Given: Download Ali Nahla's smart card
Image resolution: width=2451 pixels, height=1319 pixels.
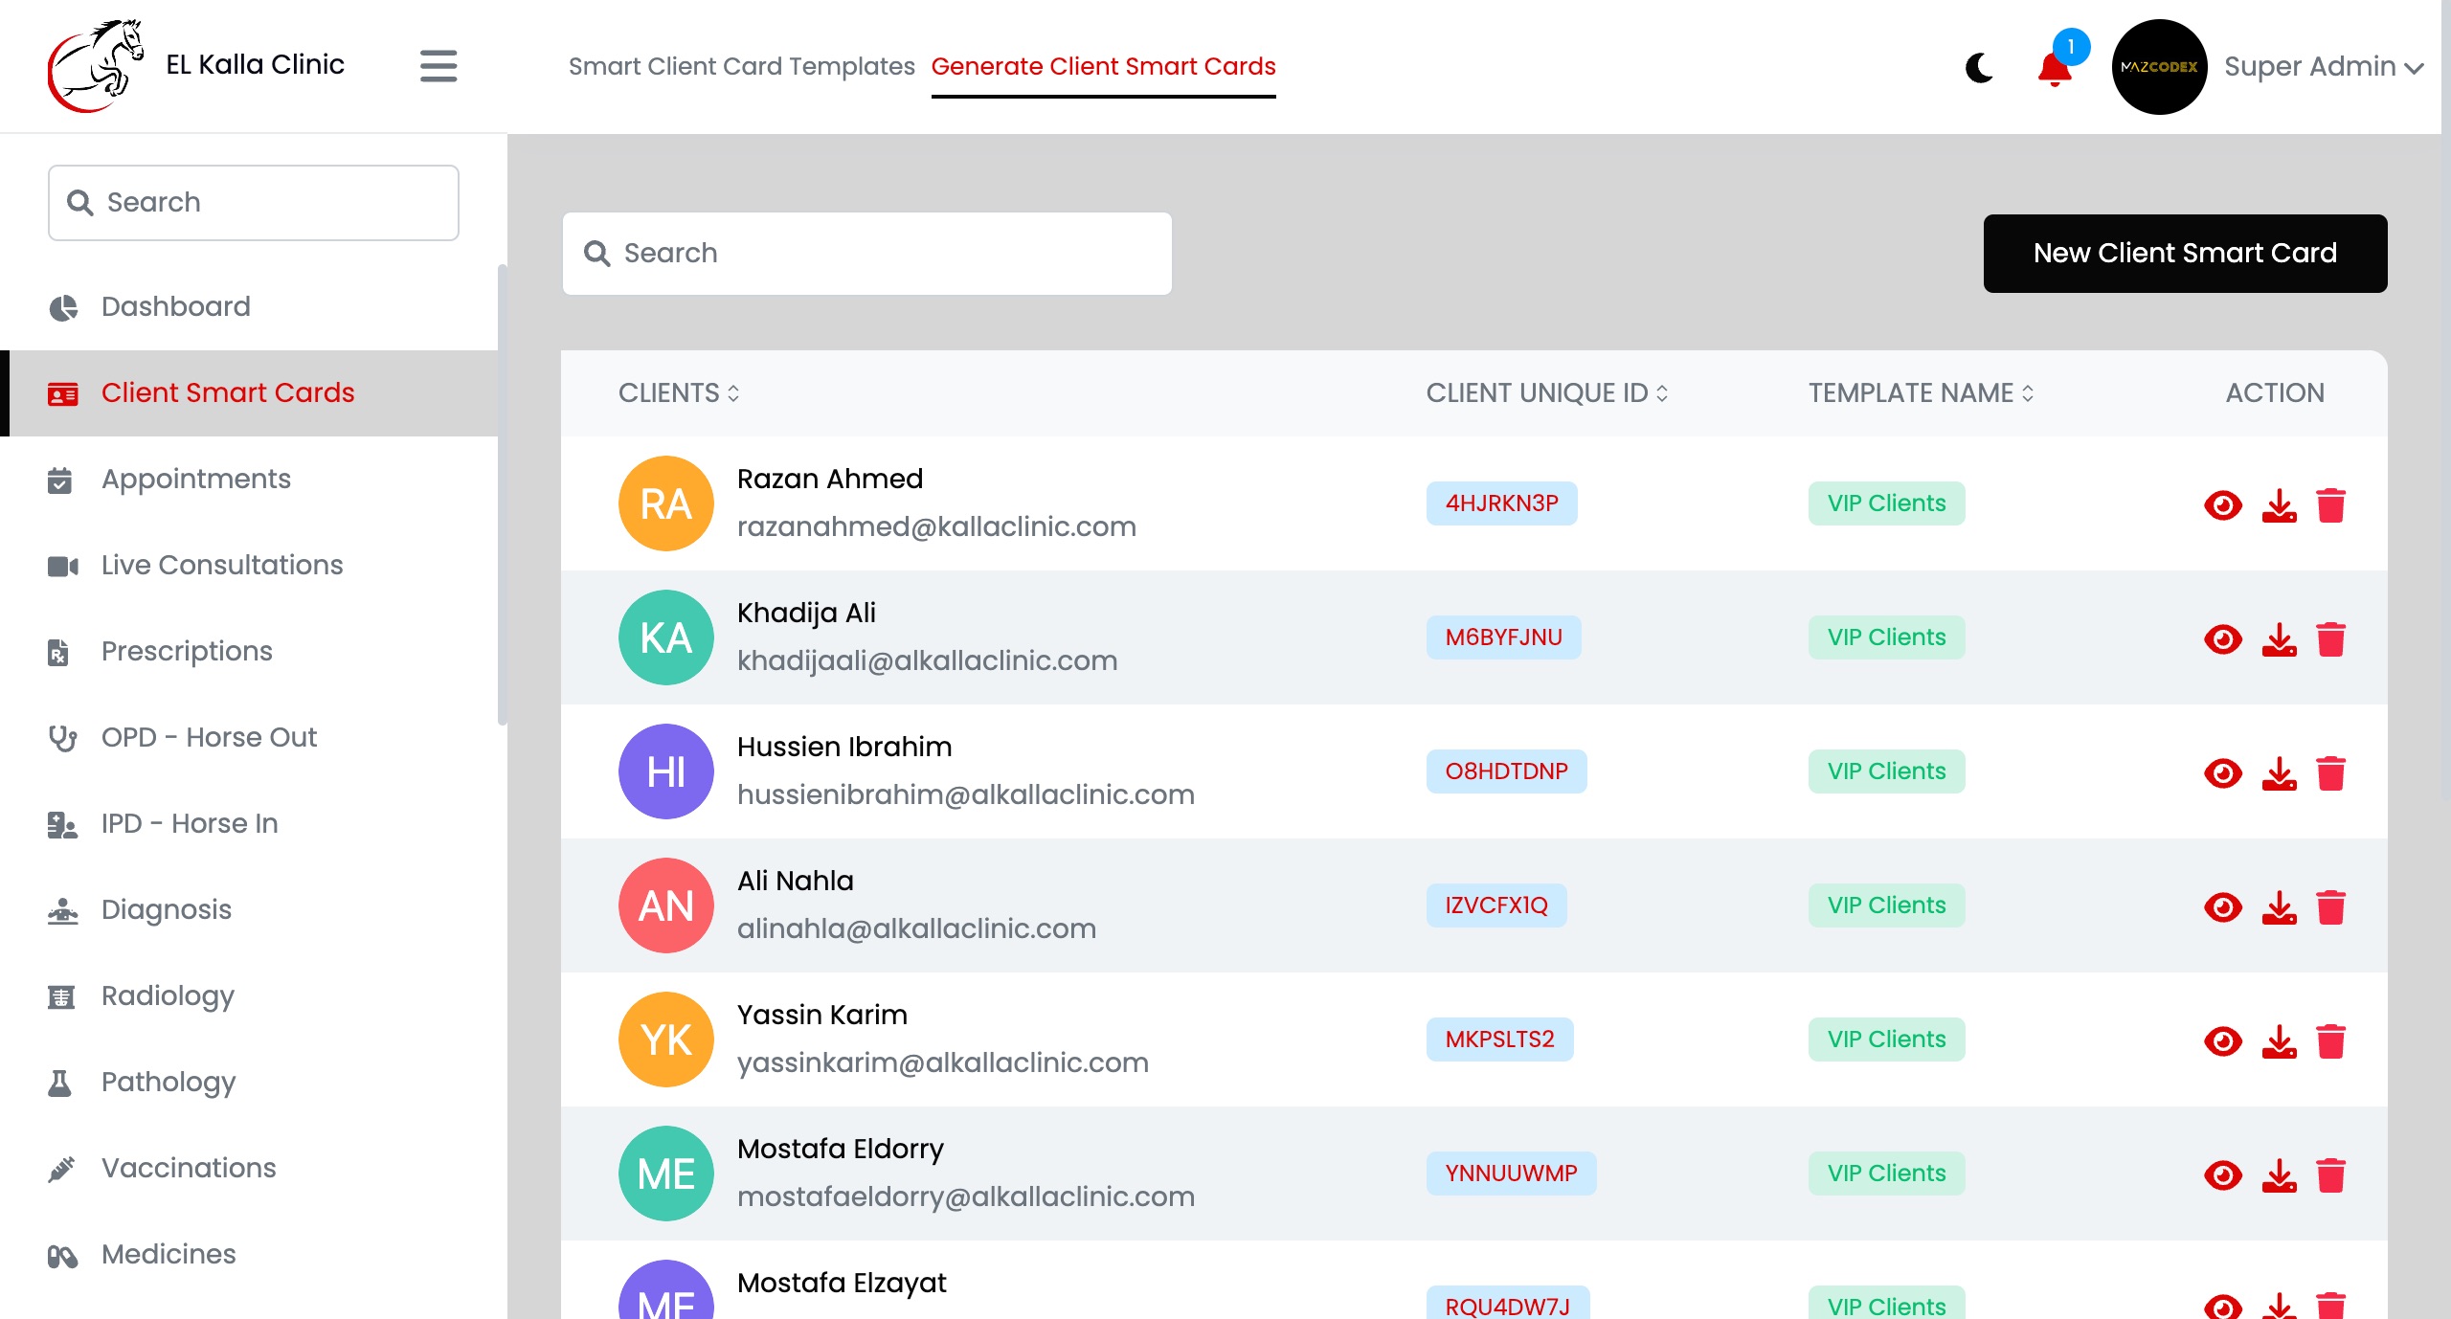Looking at the screenshot, I should (2279, 907).
